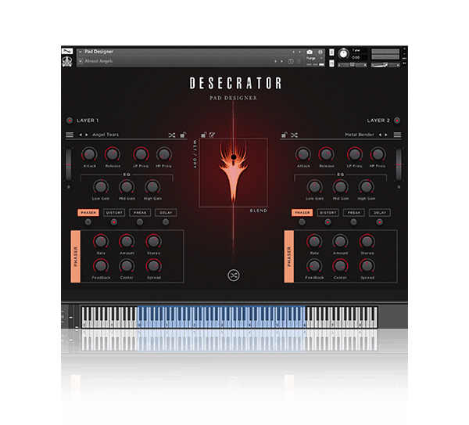Select the Layer 2 DELAY tab
This screenshot has height=425, width=469.
point(380,212)
